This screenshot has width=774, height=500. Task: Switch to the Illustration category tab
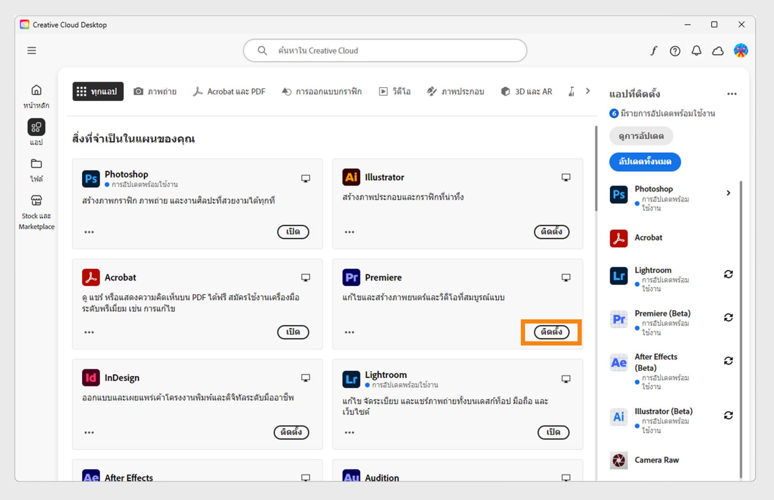[x=456, y=92]
